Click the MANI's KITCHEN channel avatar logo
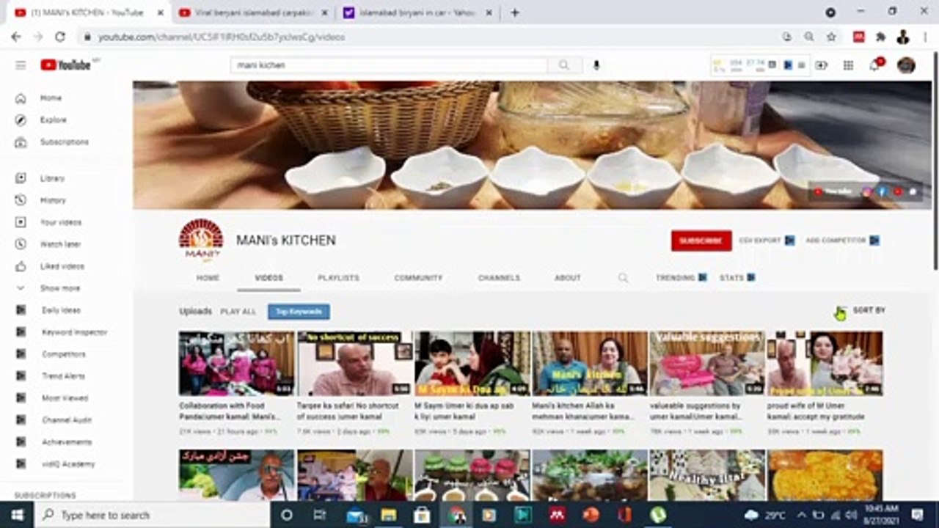This screenshot has height=528, width=939. tap(201, 240)
